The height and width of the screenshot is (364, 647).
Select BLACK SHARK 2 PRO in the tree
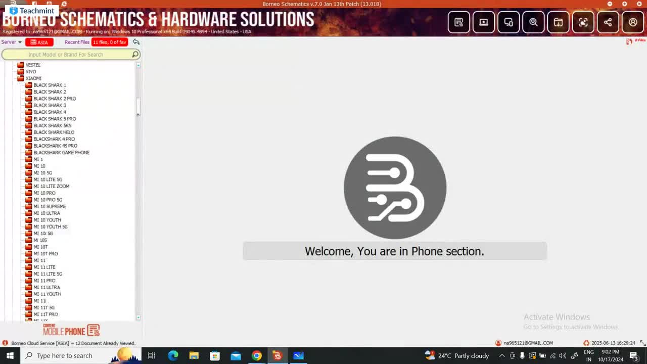click(55, 99)
